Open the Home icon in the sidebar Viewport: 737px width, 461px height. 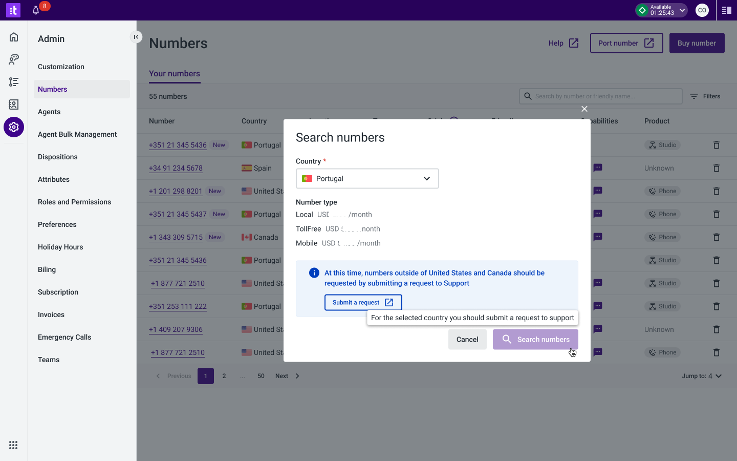(13, 37)
